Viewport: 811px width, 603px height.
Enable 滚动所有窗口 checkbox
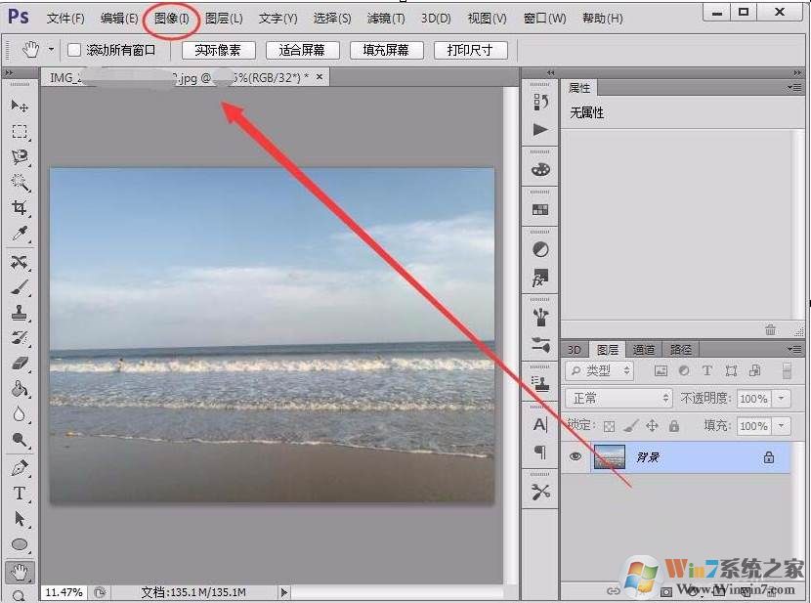point(74,50)
